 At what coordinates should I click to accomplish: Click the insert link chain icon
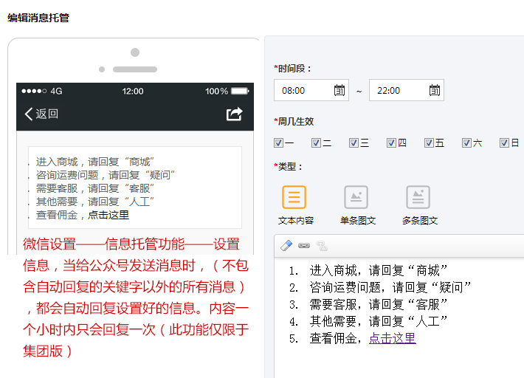[x=304, y=245]
